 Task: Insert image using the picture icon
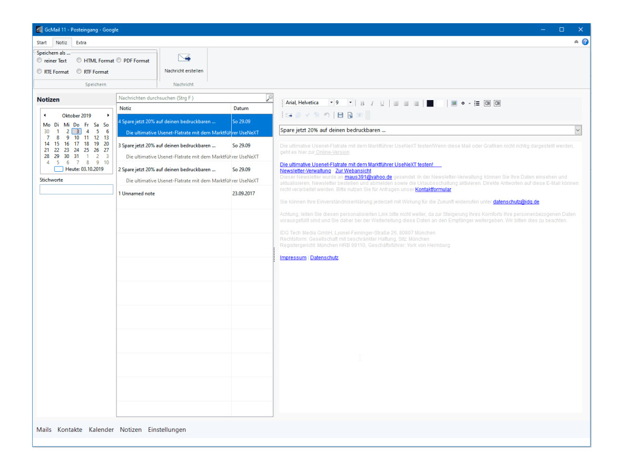(454, 103)
